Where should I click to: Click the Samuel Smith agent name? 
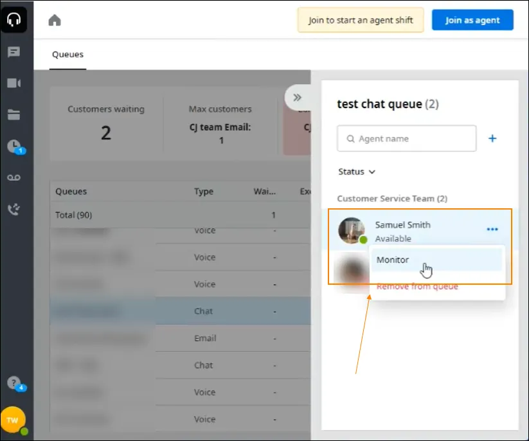tap(403, 225)
